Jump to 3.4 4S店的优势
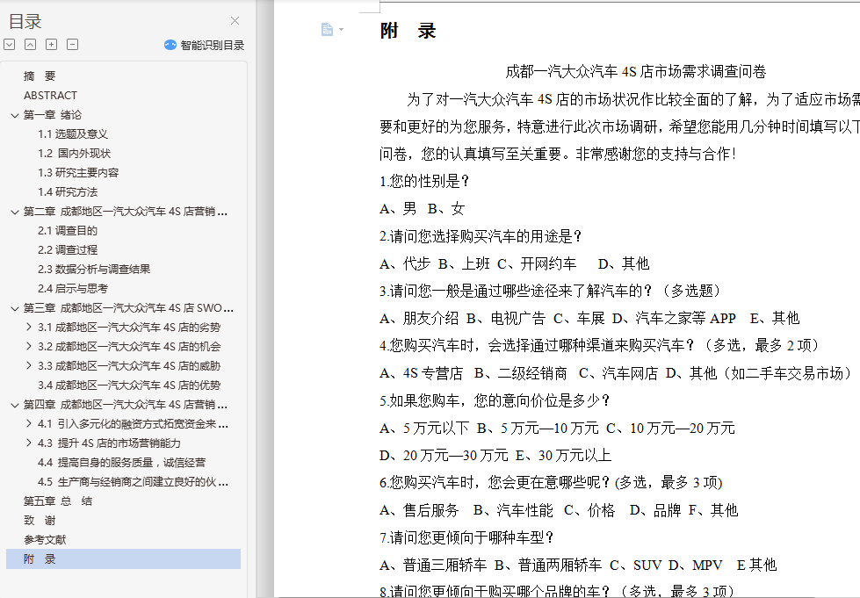The height and width of the screenshot is (598, 860). [129, 385]
